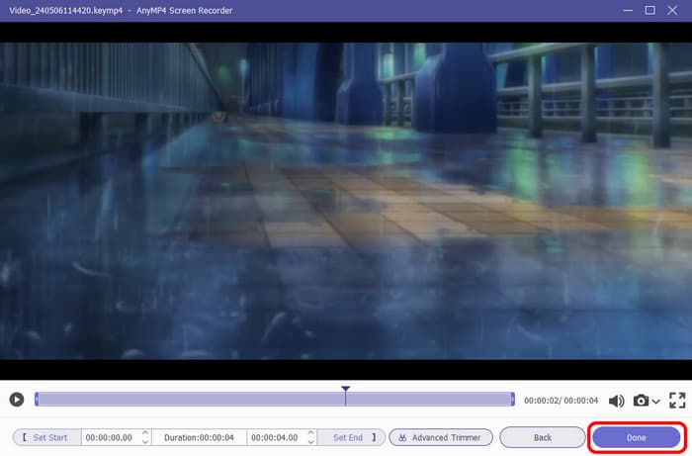Focus the start time field 00:00:00.00
The width and height of the screenshot is (692, 456).
[110, 437]
